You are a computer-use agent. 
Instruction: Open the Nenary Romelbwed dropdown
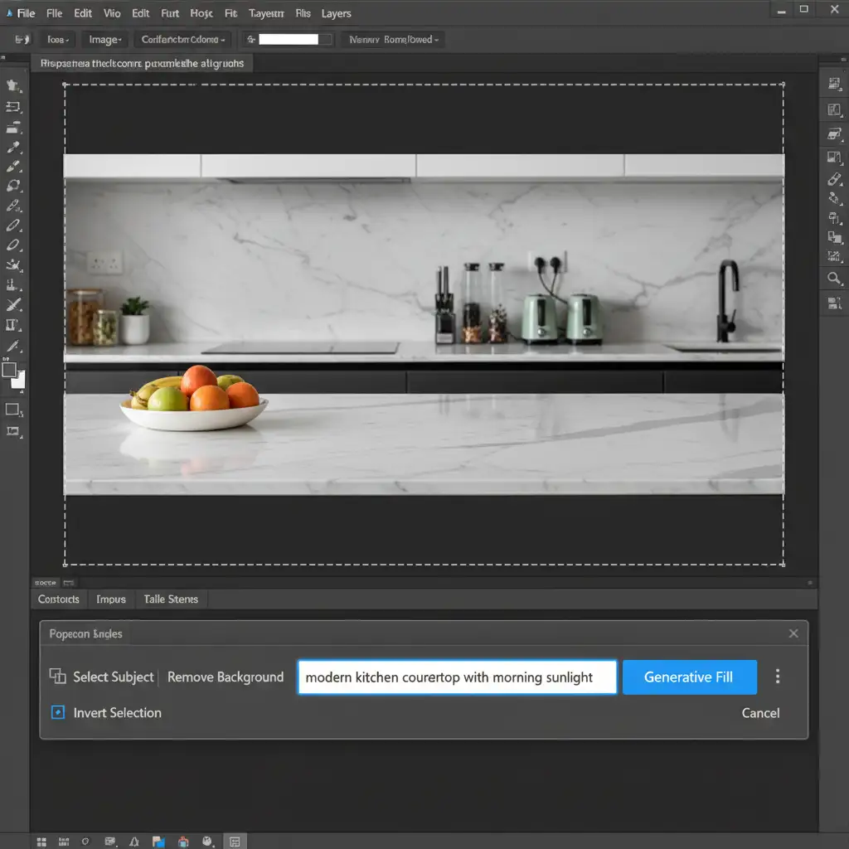pyautogui.click(x=393, y=39)
